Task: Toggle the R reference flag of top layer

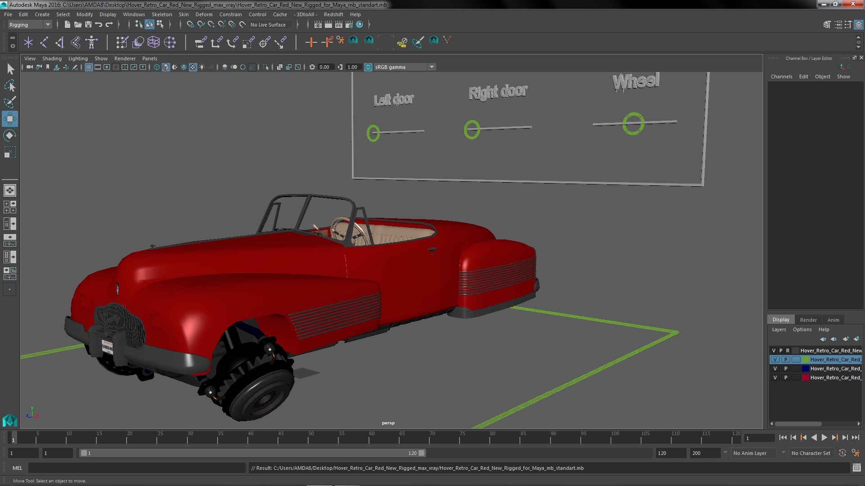Action: tap(788, 351)
